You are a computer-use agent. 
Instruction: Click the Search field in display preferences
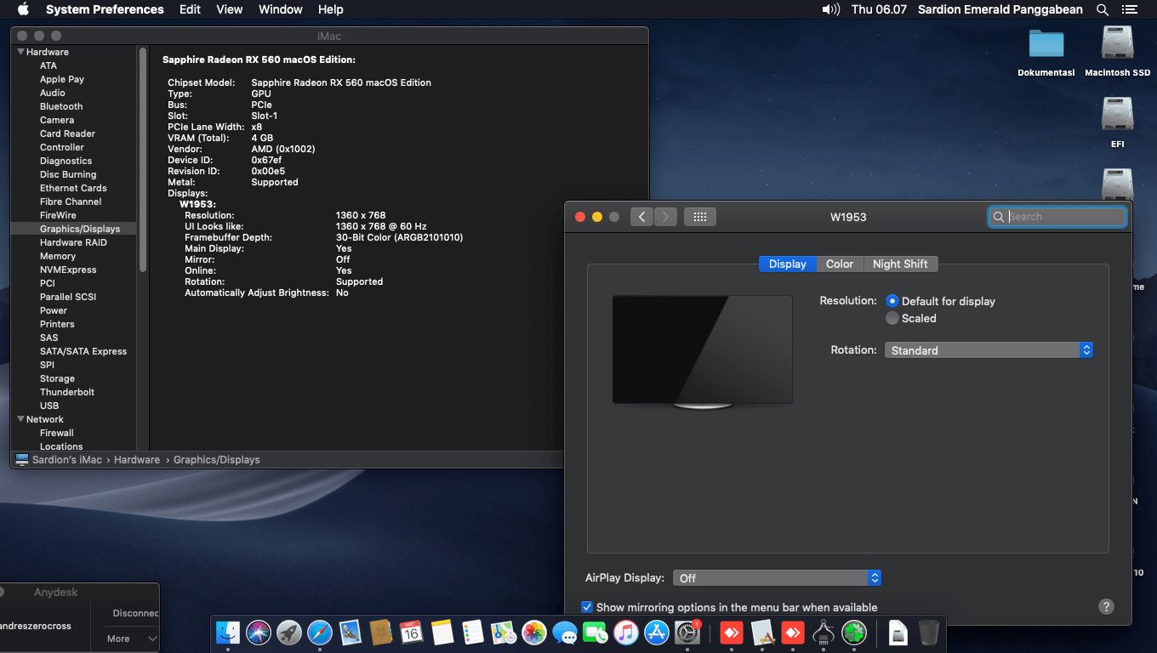[x=1063, y=217]
